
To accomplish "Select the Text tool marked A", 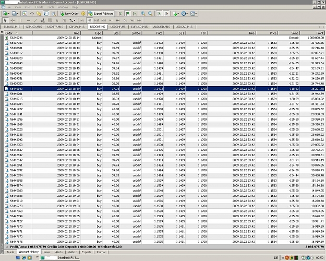I will (x=57, y=20).
